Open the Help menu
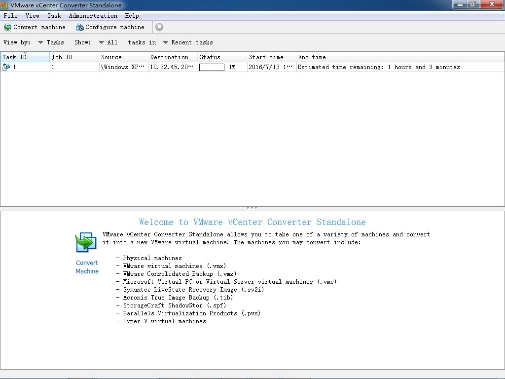The height and width of the screenshot is (379, 505). [132, 16]
